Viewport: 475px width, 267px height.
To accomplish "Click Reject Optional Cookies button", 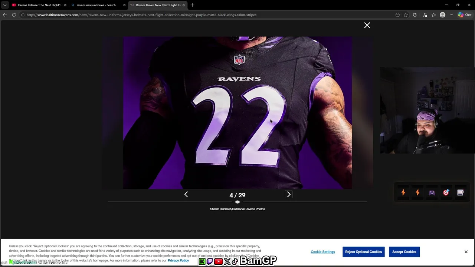I will click(x=363, y=252).
